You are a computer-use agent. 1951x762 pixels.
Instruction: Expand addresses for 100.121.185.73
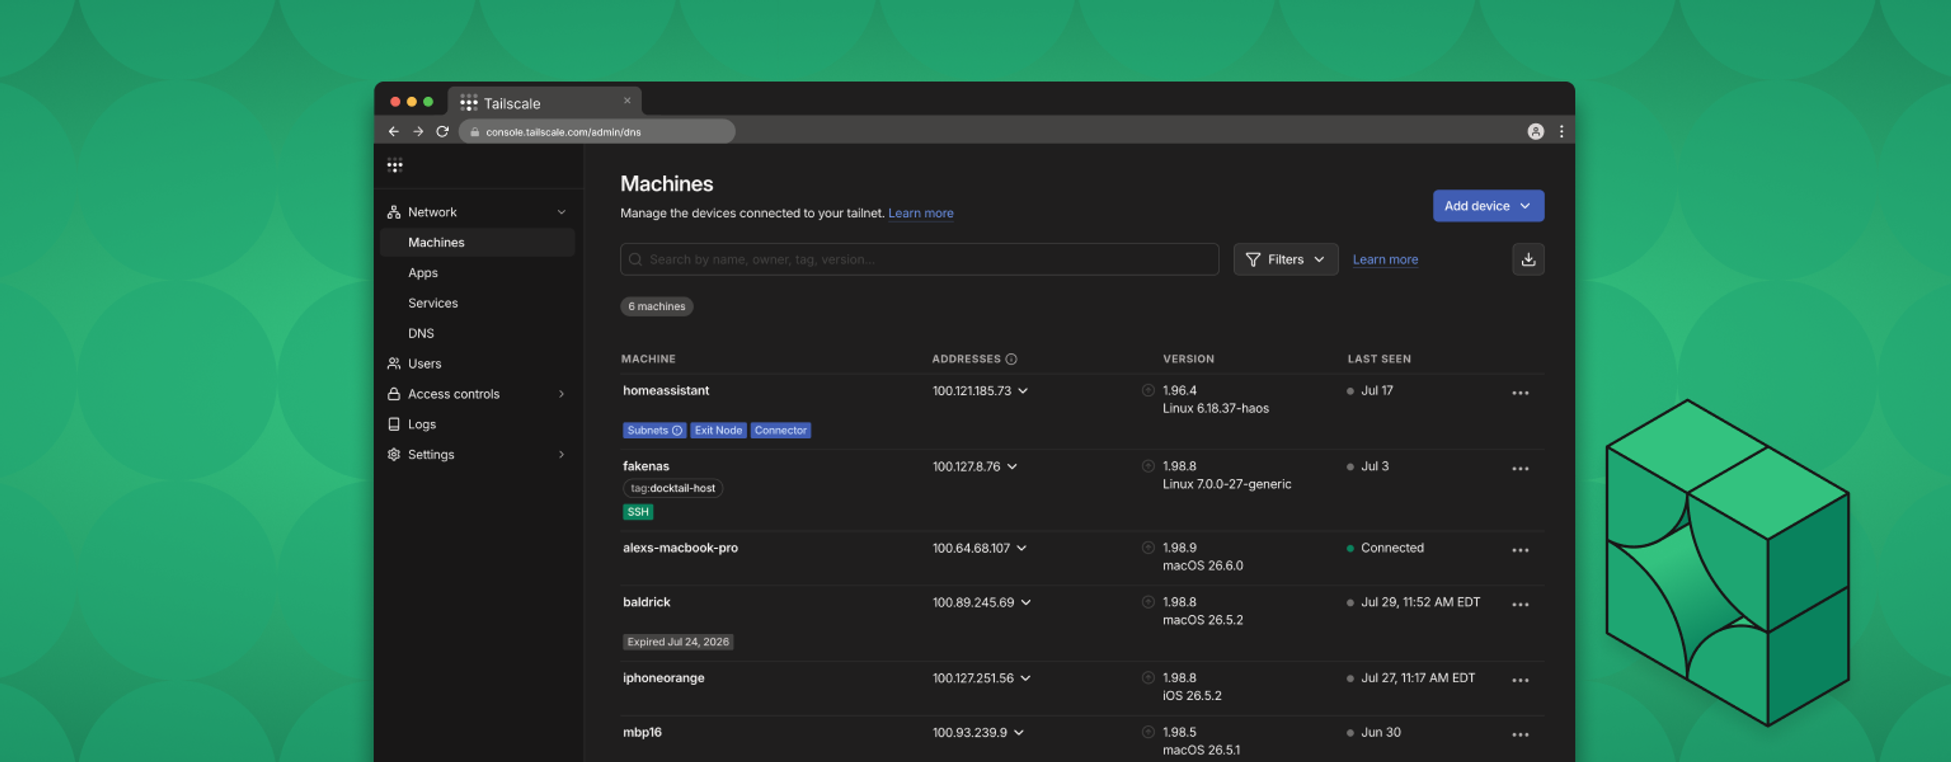pos(1022,391)
